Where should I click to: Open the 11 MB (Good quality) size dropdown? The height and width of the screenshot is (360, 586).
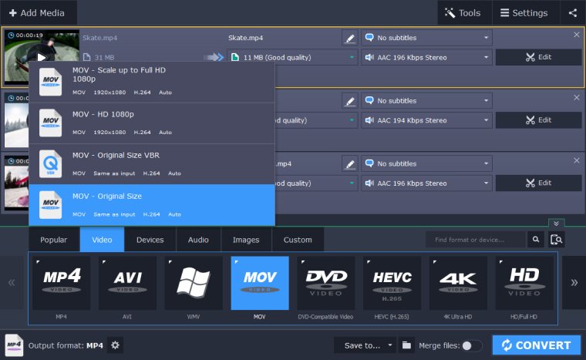click(293, 57)
